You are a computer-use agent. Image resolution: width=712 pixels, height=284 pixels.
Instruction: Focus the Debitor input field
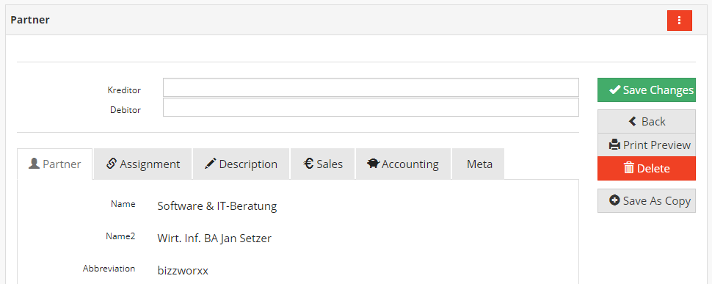pos(371,108)
